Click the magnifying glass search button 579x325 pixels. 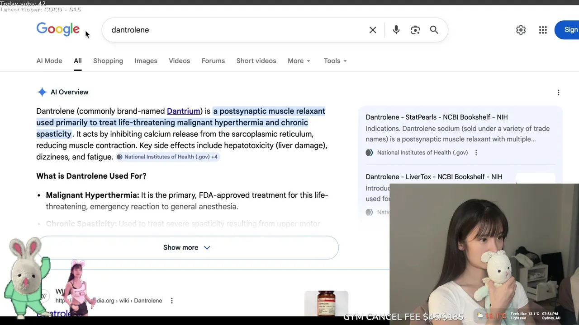click(x=434, y=30)
